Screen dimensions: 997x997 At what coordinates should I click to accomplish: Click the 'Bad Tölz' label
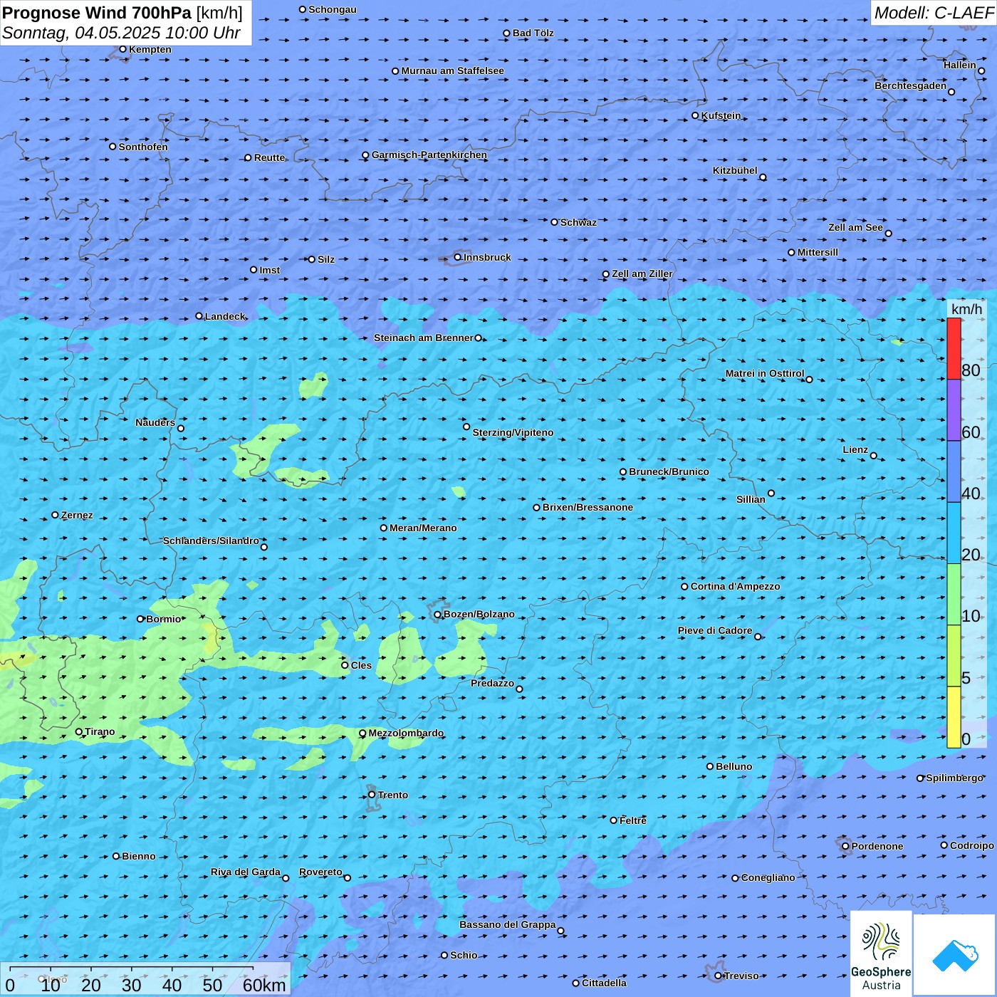(x=533, y=33)
